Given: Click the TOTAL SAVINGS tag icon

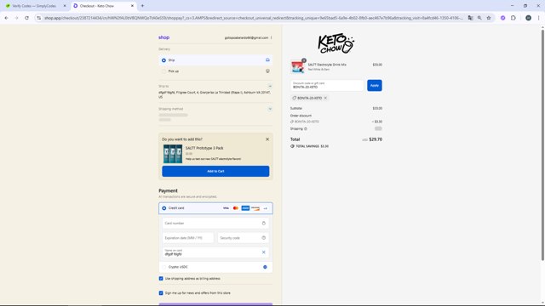Looking at the screenshot, I should (292, 146).
